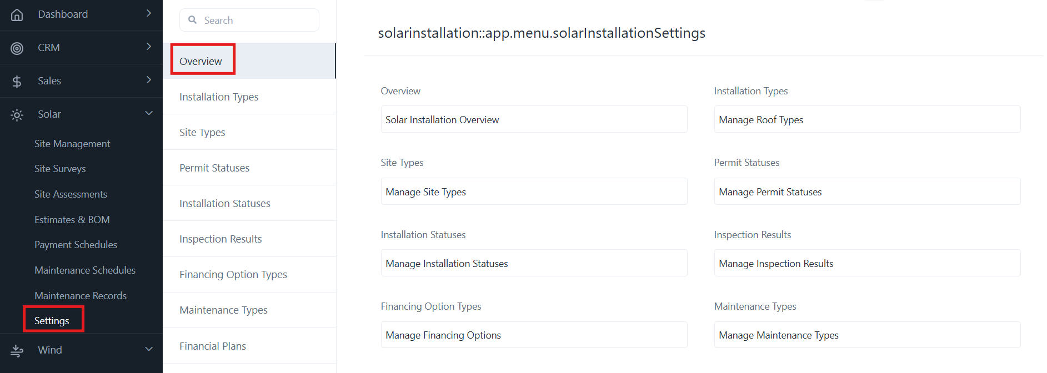Click the Dashboard home icon
The width and height of the screenshot is (1047, 373).
pos(17,15)
